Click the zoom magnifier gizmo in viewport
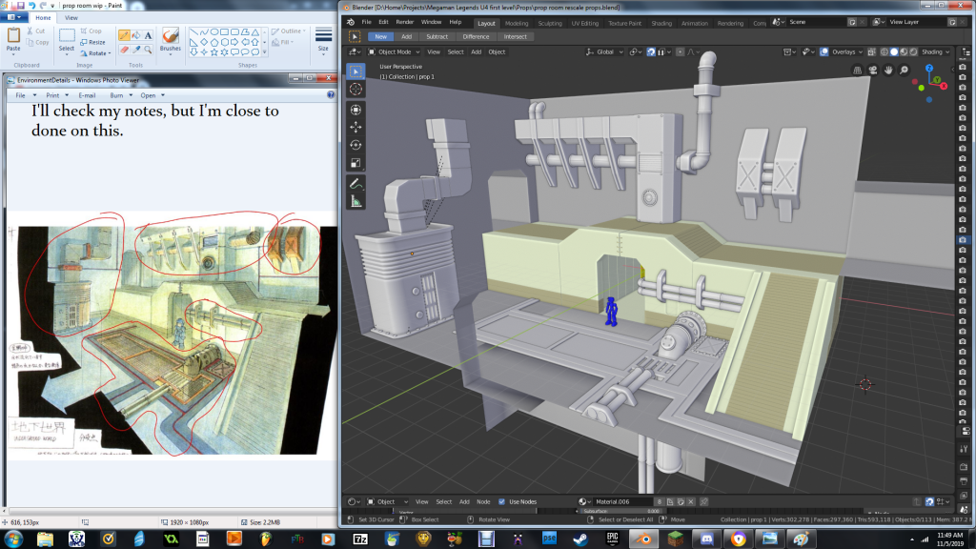976x549 pixels. [904, 71]
